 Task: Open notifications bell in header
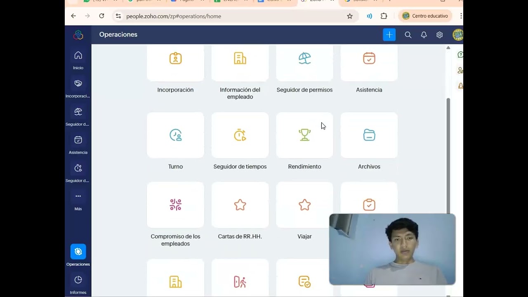coord(424,35)
